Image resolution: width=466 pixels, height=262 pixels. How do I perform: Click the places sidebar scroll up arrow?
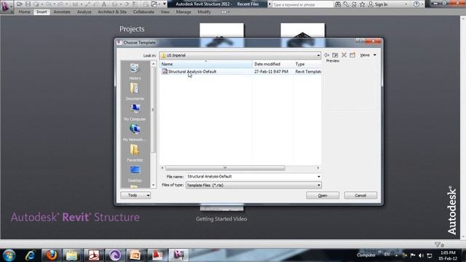pos(154,64)
